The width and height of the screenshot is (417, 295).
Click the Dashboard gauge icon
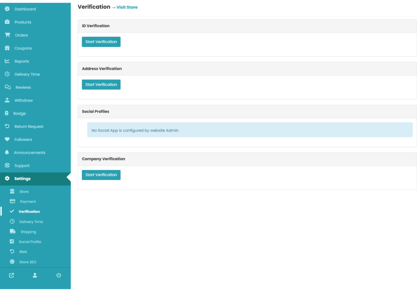coord(7,9)
